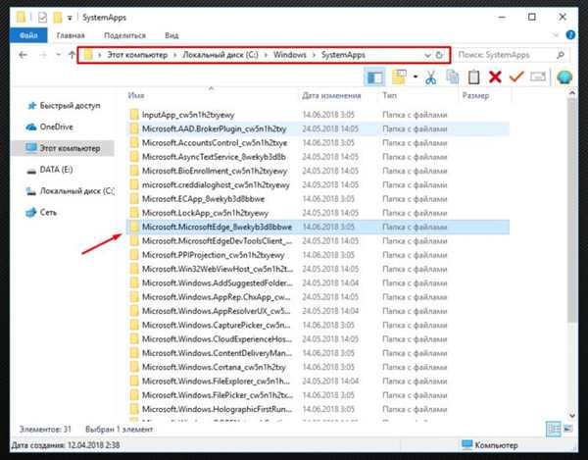588x460 pixels.
Task: Click the Forward navigation arrow
Action: click(x=43, y=55)
